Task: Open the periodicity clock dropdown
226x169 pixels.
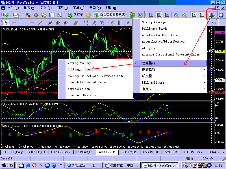Action: pyautogui.click(x=221, y=15)
